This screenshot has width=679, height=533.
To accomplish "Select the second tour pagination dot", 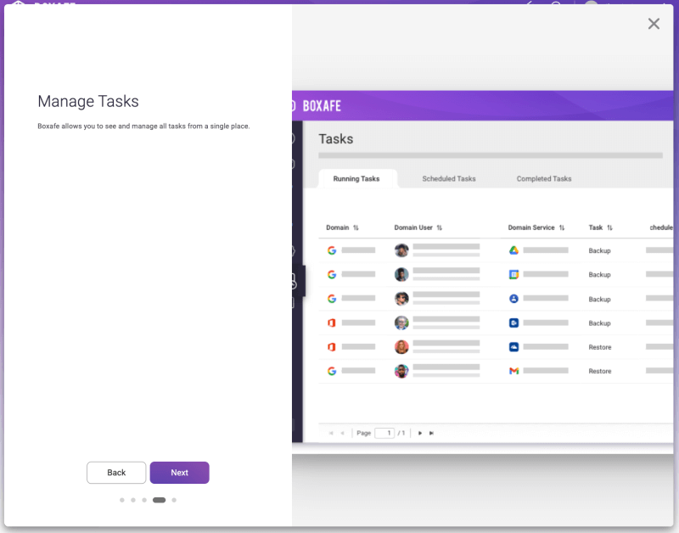I will click(x=133, y=500).
